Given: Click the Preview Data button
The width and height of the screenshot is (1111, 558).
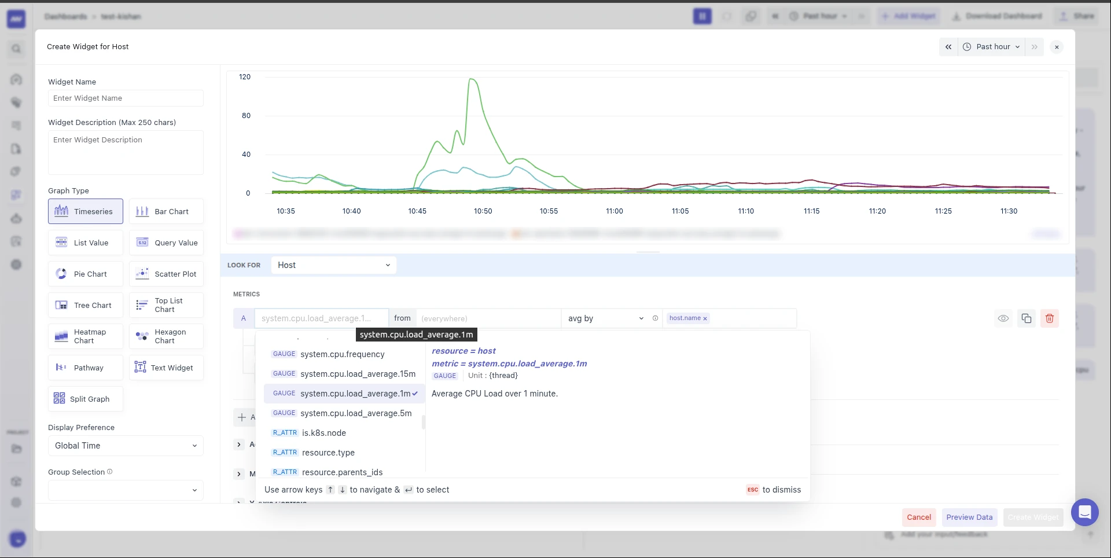Looking at the screenshot, I should click(969, 517).
